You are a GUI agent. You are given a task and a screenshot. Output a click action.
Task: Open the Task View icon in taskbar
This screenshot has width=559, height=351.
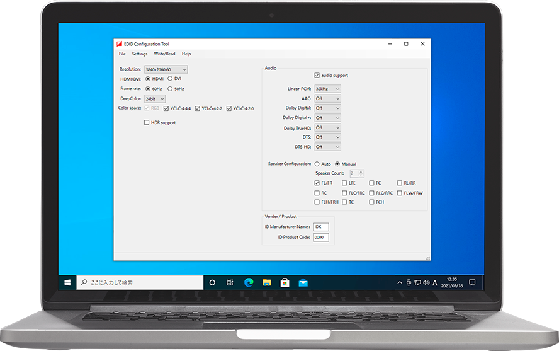tap(230, 283)
